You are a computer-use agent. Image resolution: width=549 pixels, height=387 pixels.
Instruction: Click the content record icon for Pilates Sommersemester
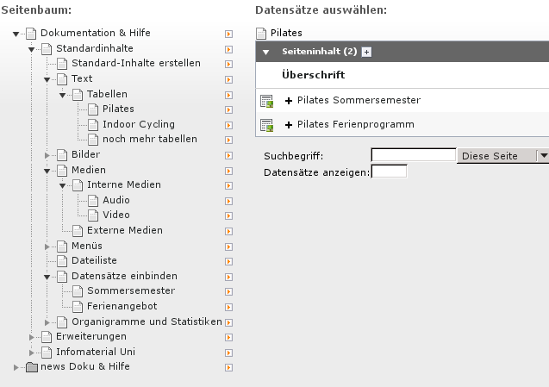click(x=266, y=101)
